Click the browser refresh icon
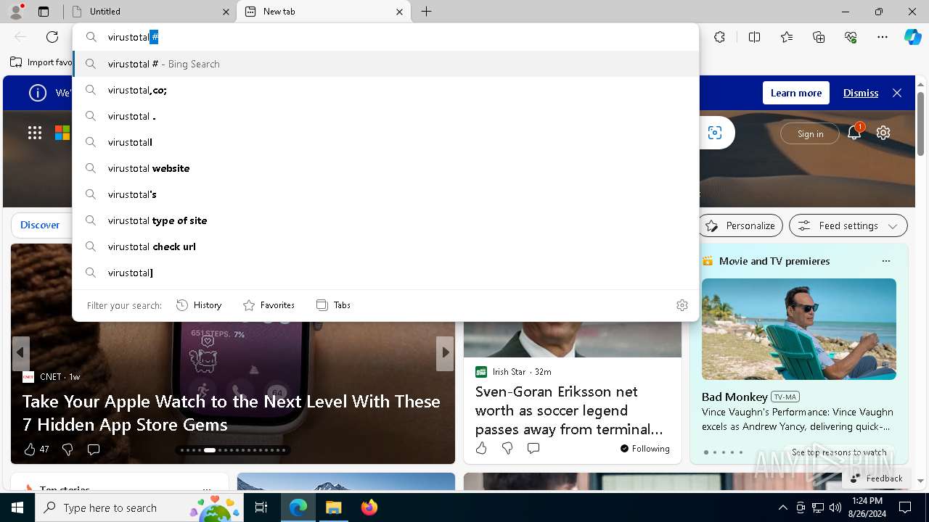Image resolution: width=929 pixels, height=522 pixels. (52, 37)
